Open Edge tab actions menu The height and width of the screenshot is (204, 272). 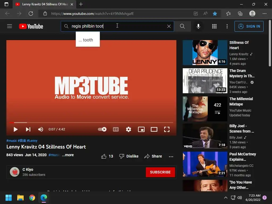[x=6, y=4]
